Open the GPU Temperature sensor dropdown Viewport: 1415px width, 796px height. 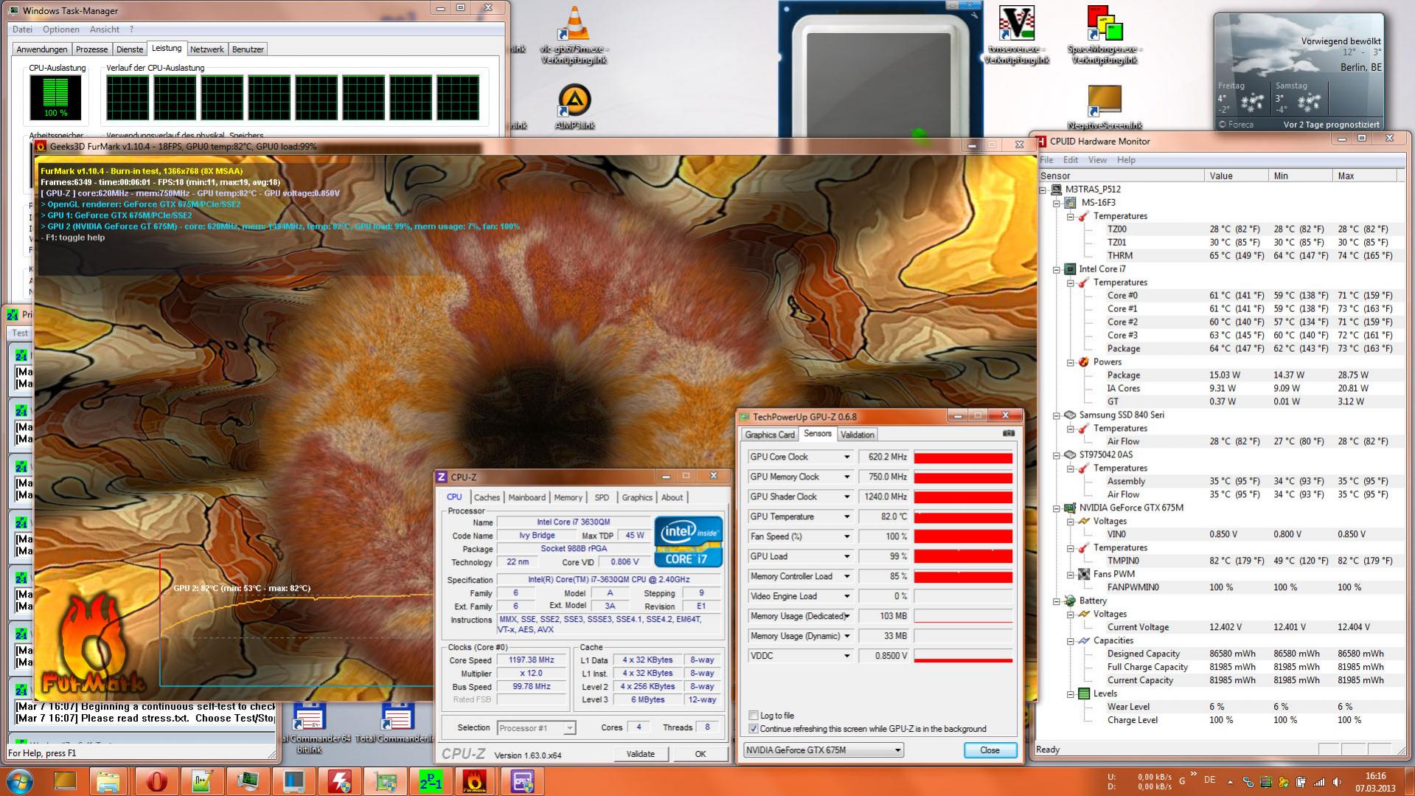[x=846, y=517]
